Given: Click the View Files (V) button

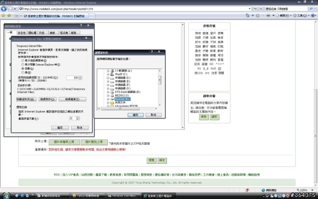Looking at the screenshot, I should [x=73, y=99].
